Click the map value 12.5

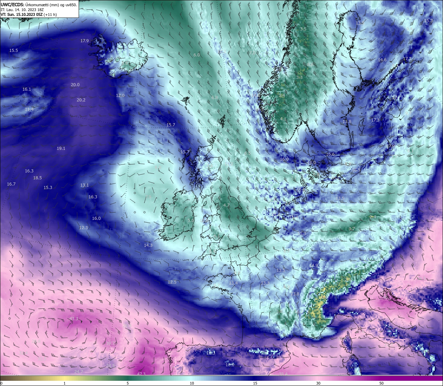172,282
